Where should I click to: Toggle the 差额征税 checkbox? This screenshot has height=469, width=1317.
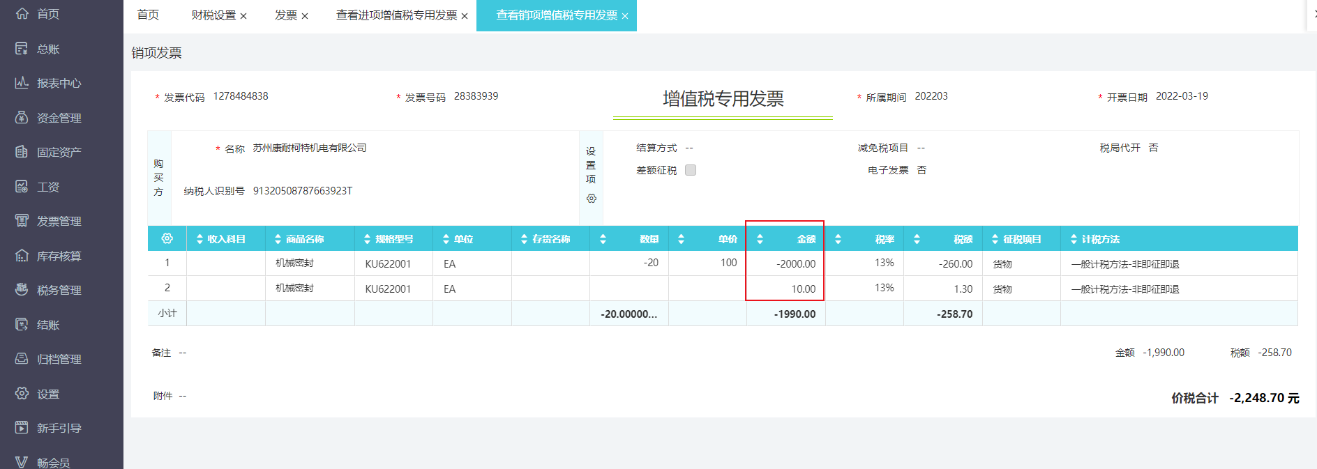pyautogui.click(x=691, y=170)
